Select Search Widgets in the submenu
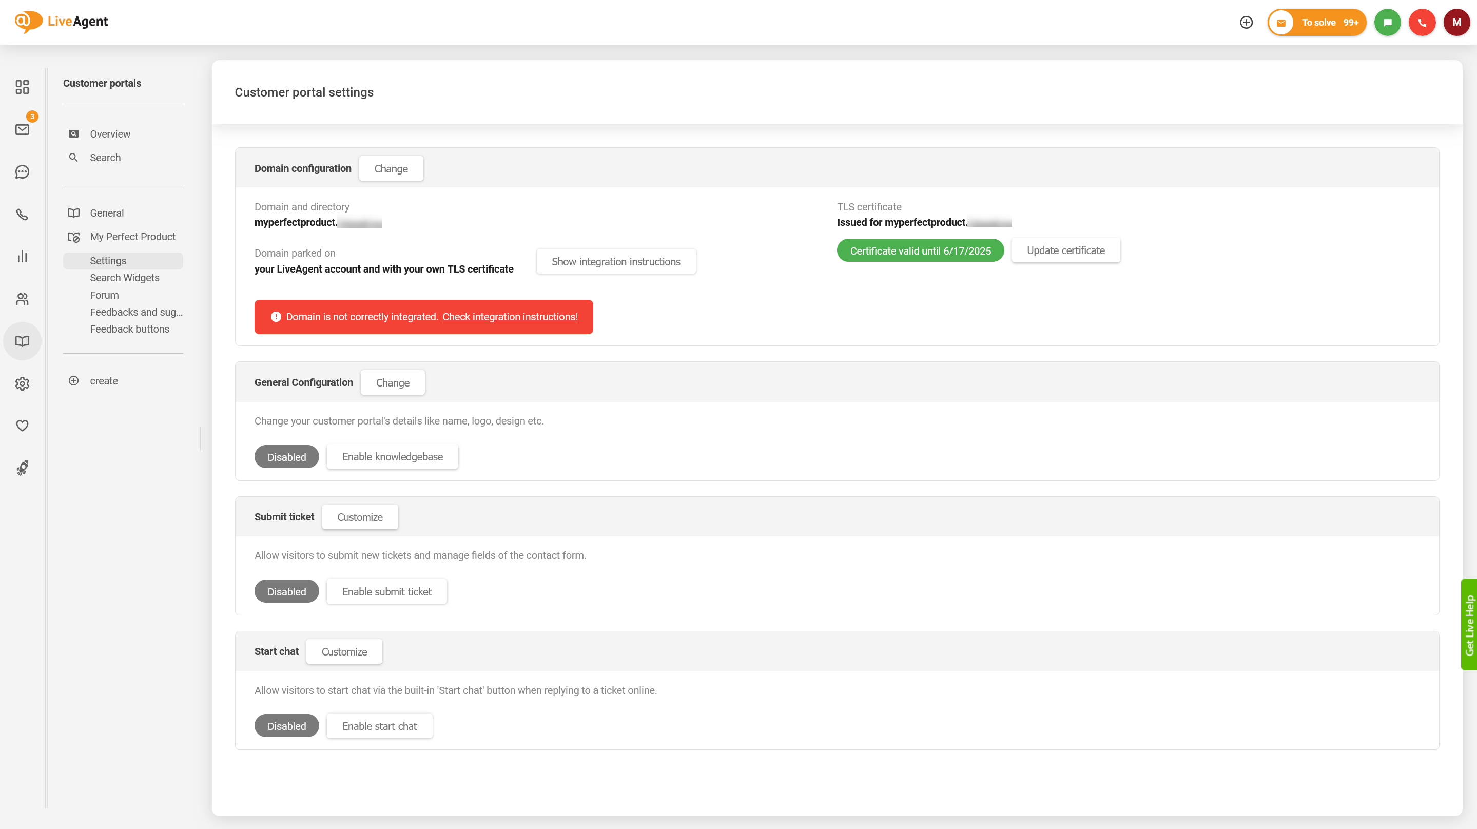 124,278
